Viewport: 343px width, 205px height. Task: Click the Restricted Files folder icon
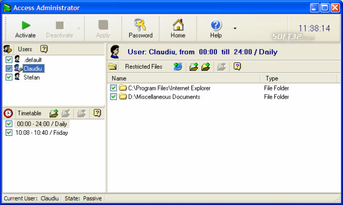(113, 66)
